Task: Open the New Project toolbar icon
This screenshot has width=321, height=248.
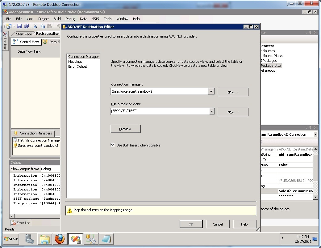Action: (x=9, y=26)
